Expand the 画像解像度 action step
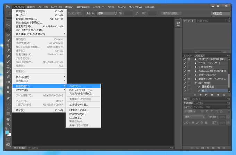Viewport: 236px width, 155px height. (x=199, y=87)
